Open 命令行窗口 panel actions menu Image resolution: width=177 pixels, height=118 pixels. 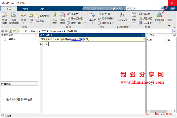coord(143,35)
